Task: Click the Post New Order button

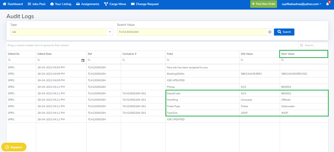Action: click(x=263, y=4)
